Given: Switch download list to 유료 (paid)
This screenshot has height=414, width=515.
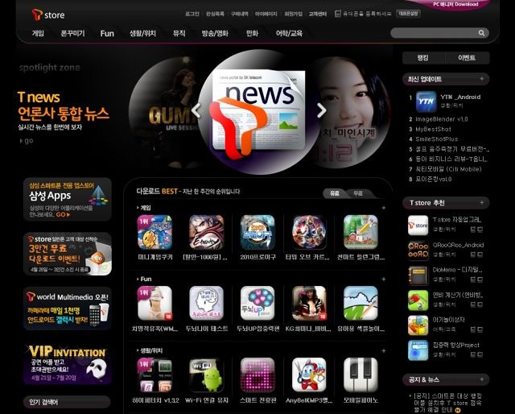Looking at the screenshot, I should [335, 193].
